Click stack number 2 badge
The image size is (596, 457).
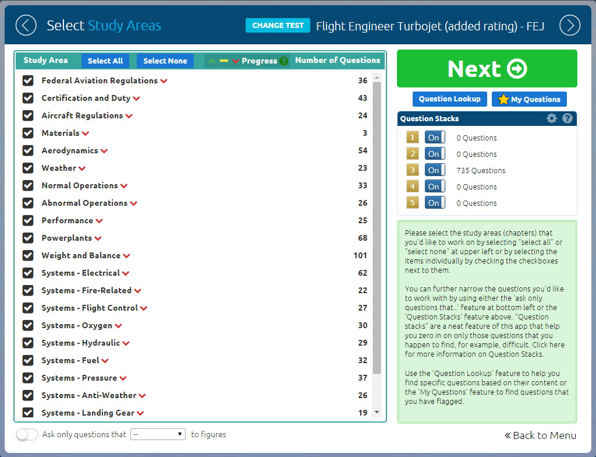(x=413, y=154)
